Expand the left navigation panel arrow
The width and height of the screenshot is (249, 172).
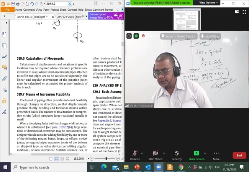coord(7,23)
